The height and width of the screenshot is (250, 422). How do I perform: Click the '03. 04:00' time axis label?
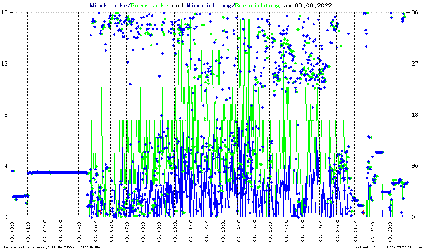click(x=79, y=231)
